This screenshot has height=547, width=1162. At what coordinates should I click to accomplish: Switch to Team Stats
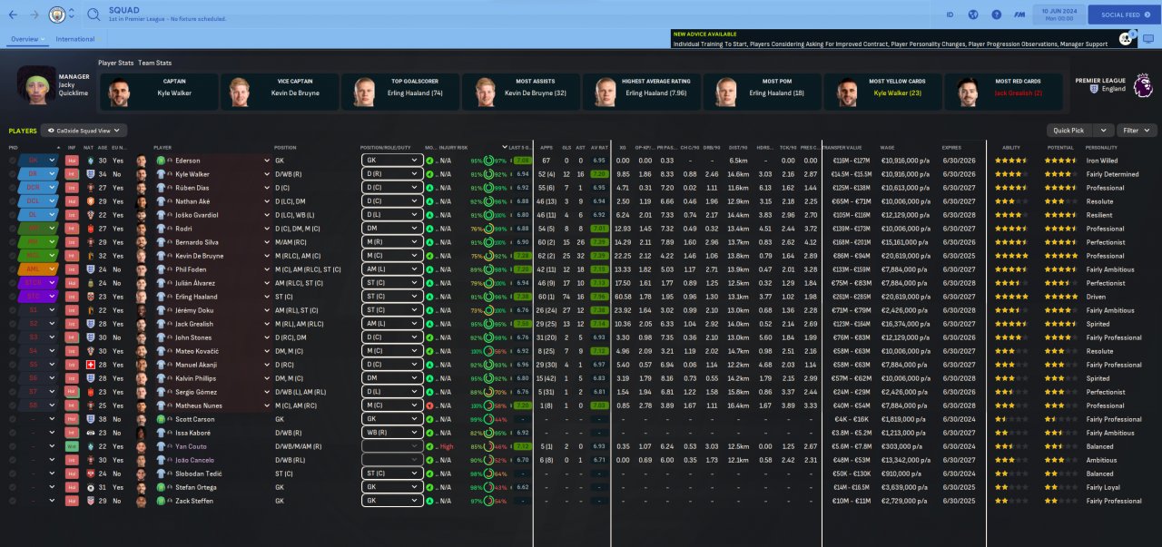coord(155,63)
